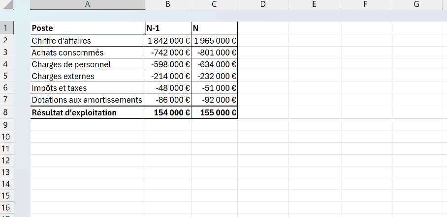The height and width of the screenshot is (217, 447).
Task: Select column B header
Action: tap(168, 4)
